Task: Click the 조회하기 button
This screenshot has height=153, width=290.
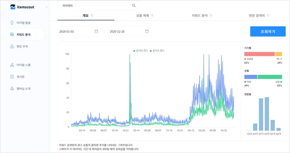Action: (268, 31)
